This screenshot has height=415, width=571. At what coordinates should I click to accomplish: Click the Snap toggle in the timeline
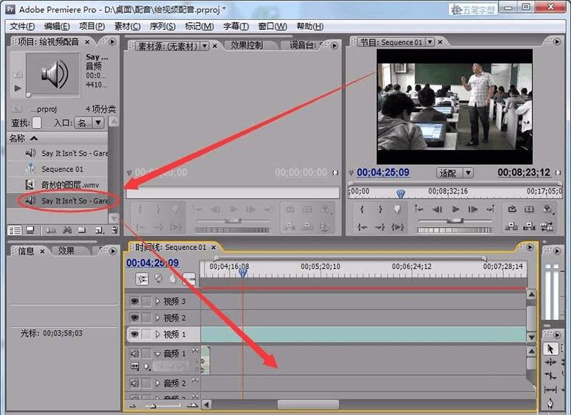click(142, 279)
